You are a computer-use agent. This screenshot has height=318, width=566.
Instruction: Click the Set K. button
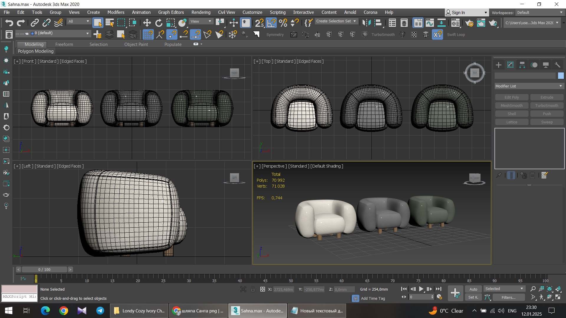click(x=473, y=297)
